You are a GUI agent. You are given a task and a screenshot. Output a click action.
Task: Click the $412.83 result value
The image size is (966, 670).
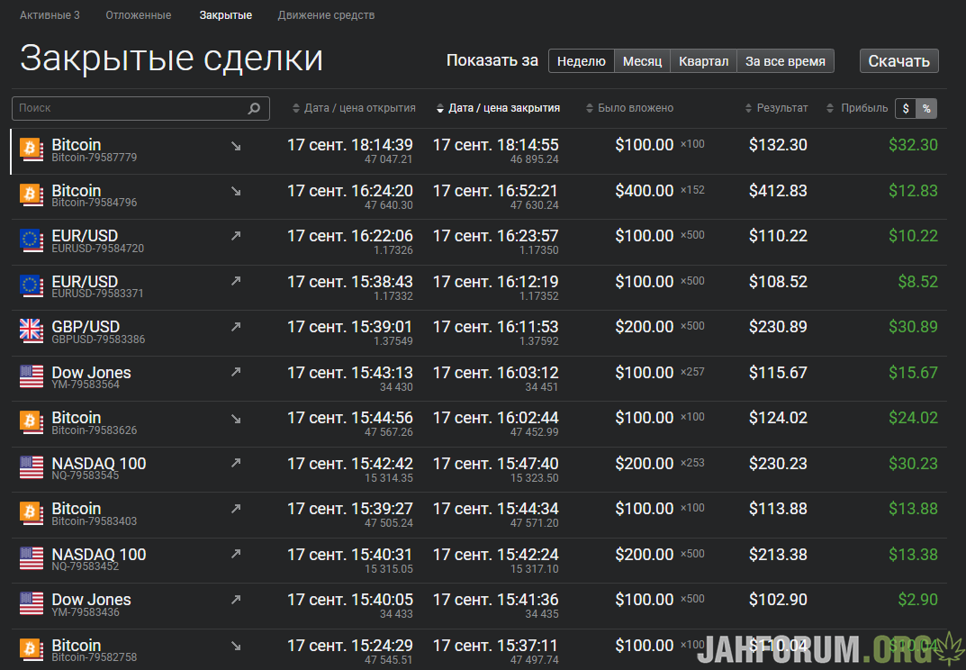point(778,191)
